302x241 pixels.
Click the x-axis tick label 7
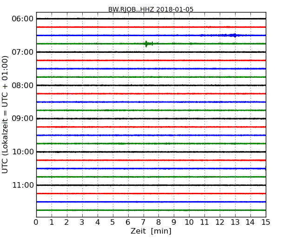pos(143,222)
